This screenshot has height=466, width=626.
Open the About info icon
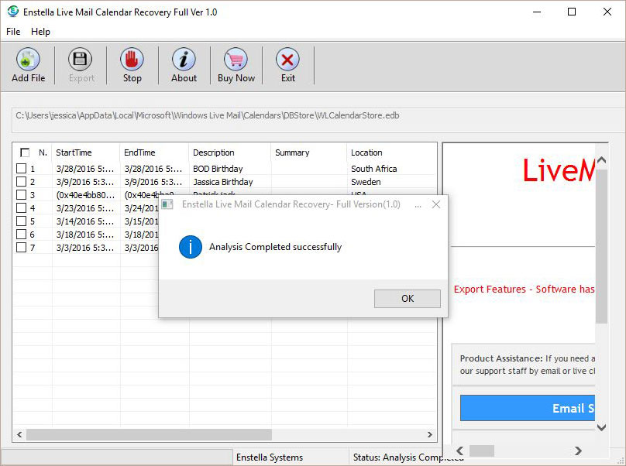pos(184,60)
